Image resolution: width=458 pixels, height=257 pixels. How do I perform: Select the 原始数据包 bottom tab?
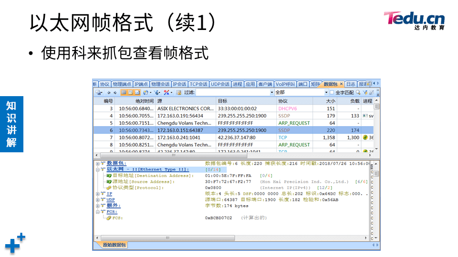[x=114, y=245]
